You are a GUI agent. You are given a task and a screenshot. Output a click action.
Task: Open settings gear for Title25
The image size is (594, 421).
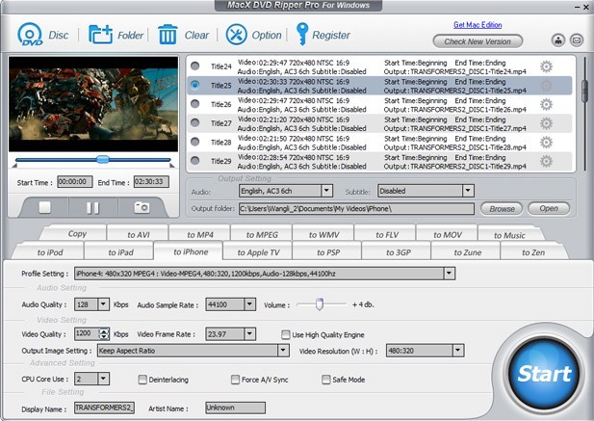pos(546,85)
